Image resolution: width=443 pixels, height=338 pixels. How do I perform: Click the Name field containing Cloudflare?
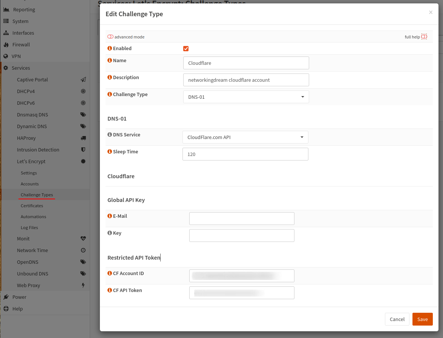(246, 63)
